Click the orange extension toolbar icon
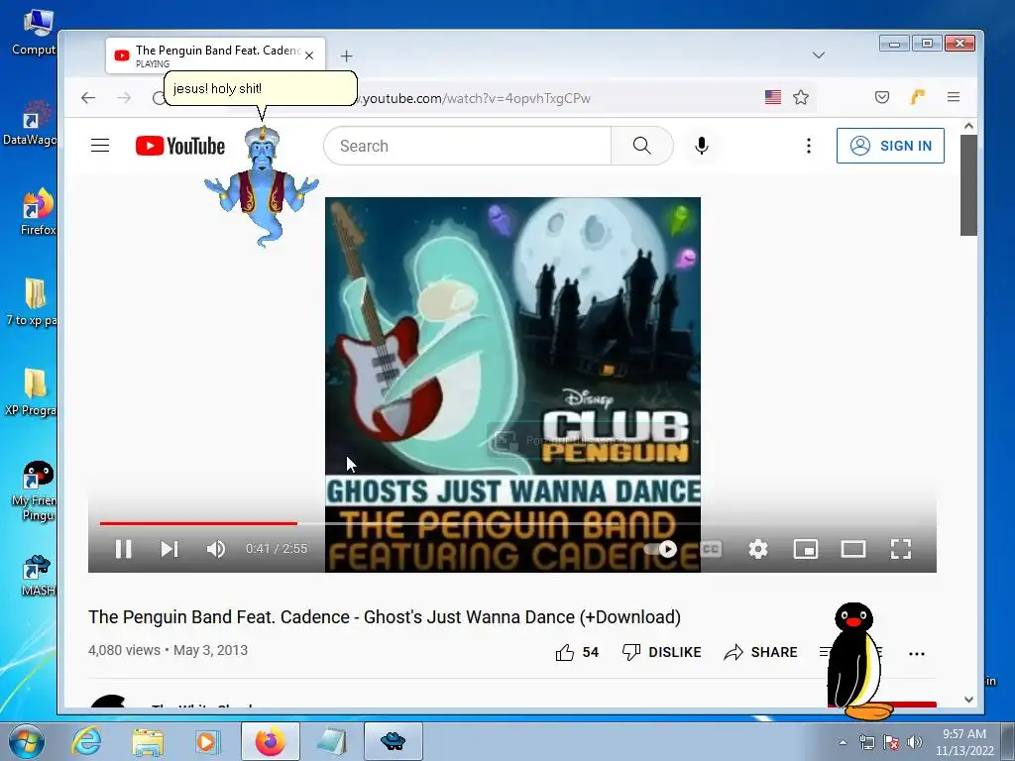Image resolution: width=1015 pixels, height=761 pixels. (917, 97)
